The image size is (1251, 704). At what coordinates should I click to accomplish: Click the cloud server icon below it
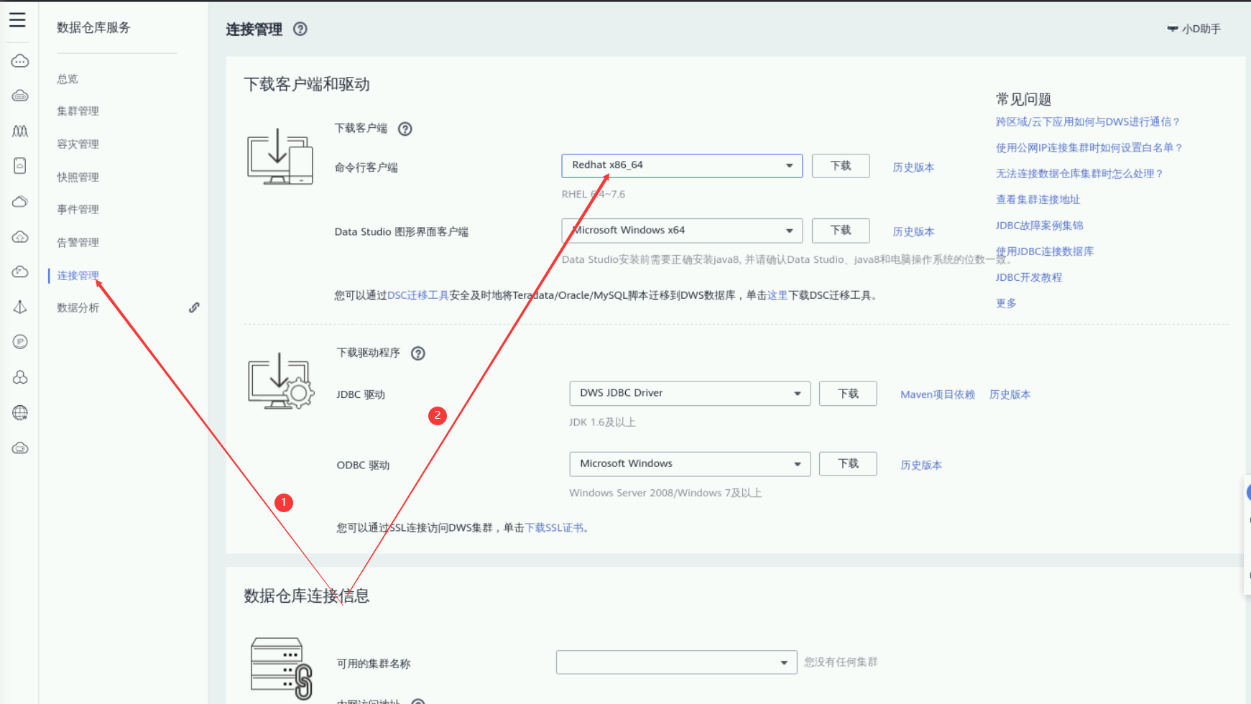[x=20, y=96]
